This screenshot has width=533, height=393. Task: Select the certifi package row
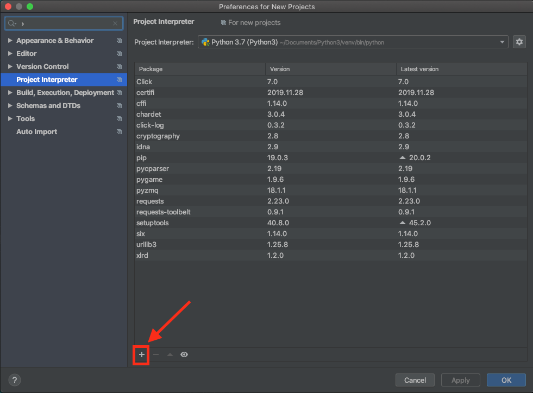331,92
